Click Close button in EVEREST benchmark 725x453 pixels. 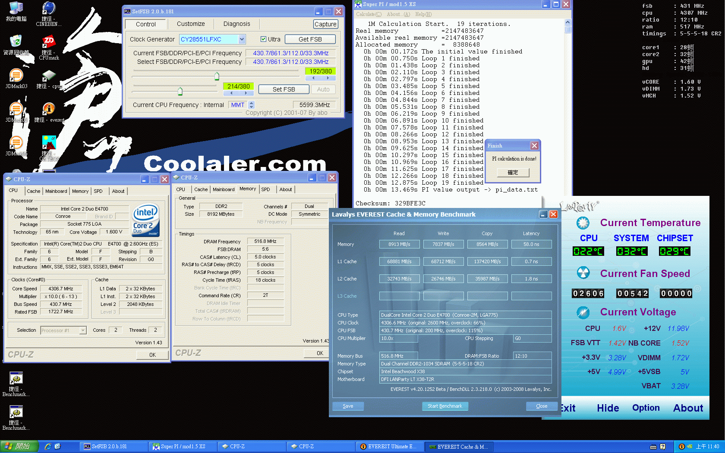pyautogui.click(x=542, y=406)
